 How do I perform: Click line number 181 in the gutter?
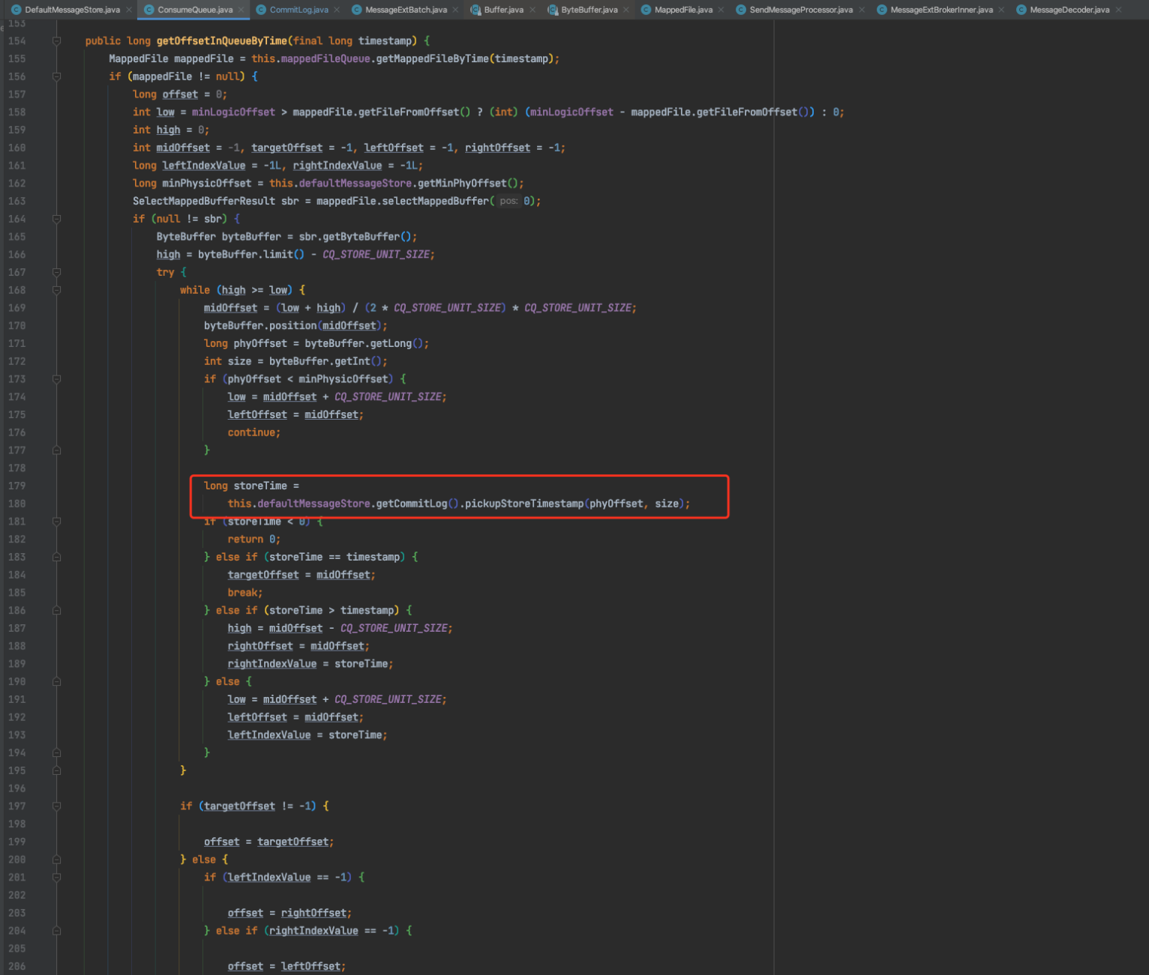point(17,521)
